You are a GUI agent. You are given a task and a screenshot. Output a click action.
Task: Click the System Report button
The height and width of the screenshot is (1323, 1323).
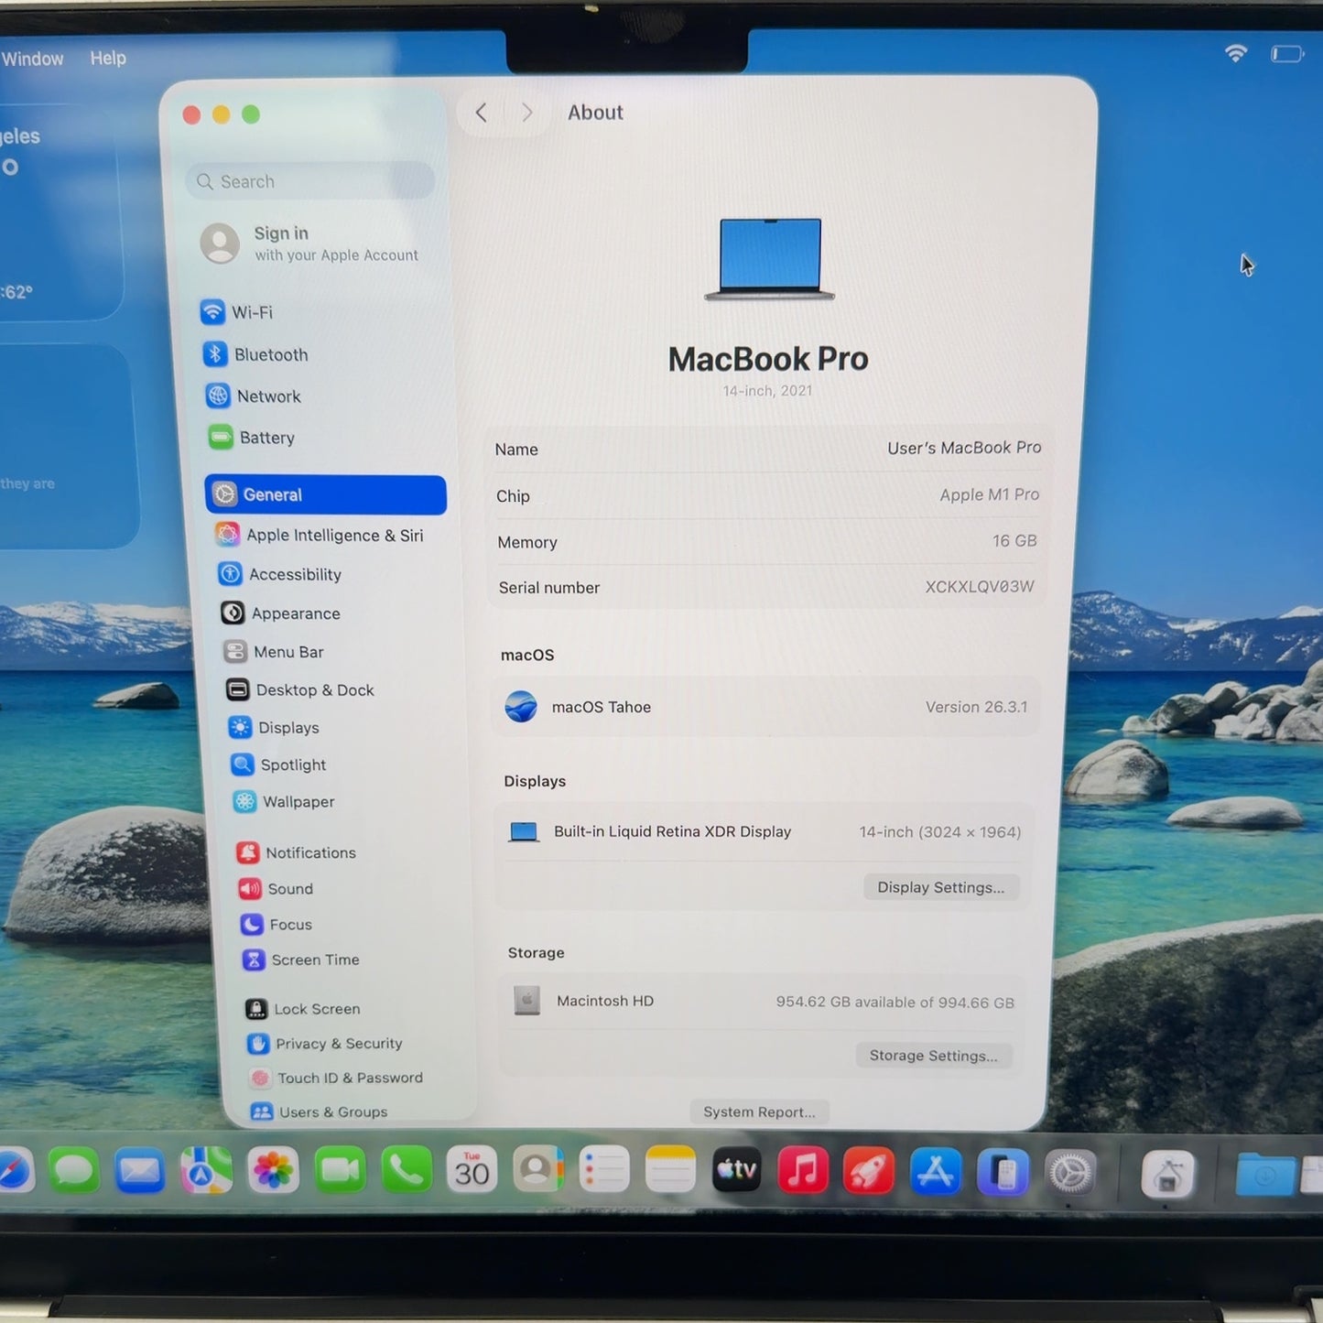(759, 1112)
